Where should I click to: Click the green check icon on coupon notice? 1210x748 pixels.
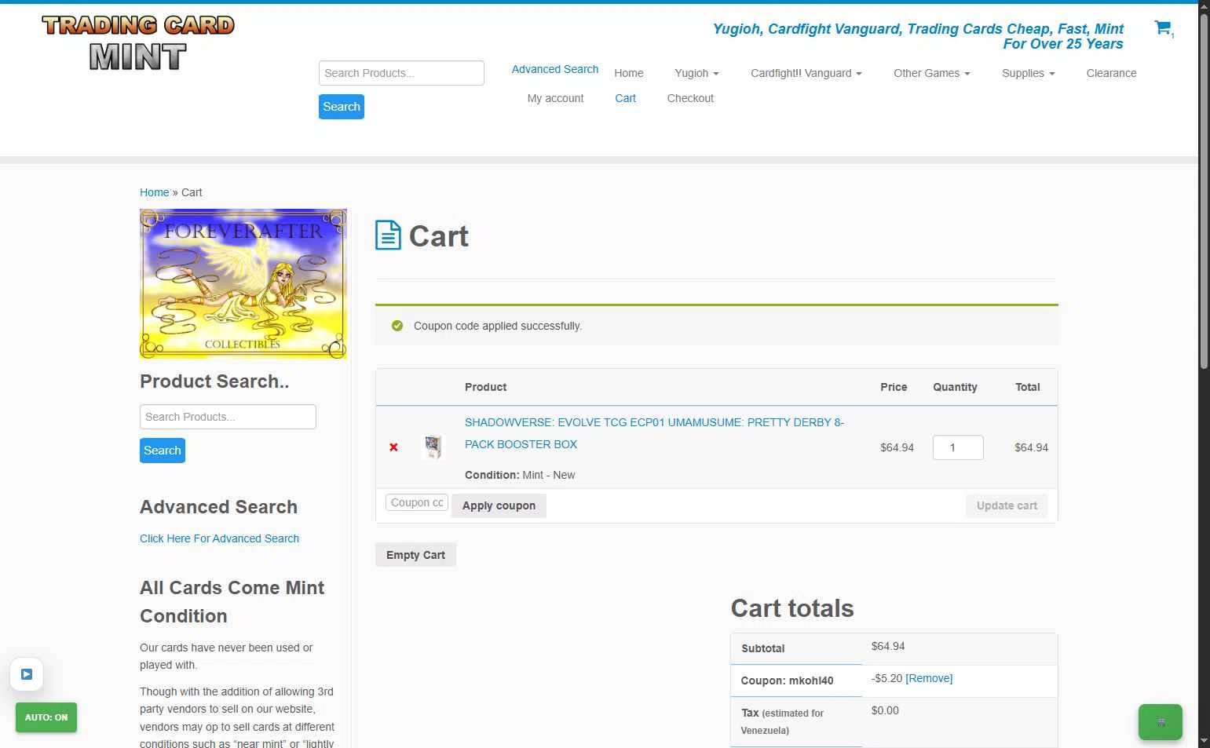tap(397, 326)
